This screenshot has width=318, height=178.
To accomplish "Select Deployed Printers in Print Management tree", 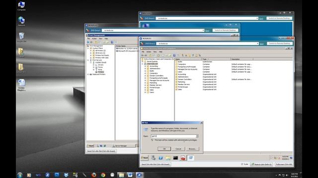I will click(x=99, y=74).
